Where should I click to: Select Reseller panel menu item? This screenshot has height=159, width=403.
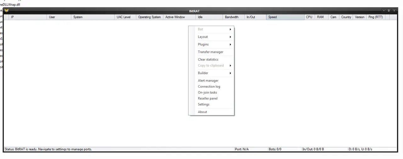pyautogui.click(x=208, y=99)
